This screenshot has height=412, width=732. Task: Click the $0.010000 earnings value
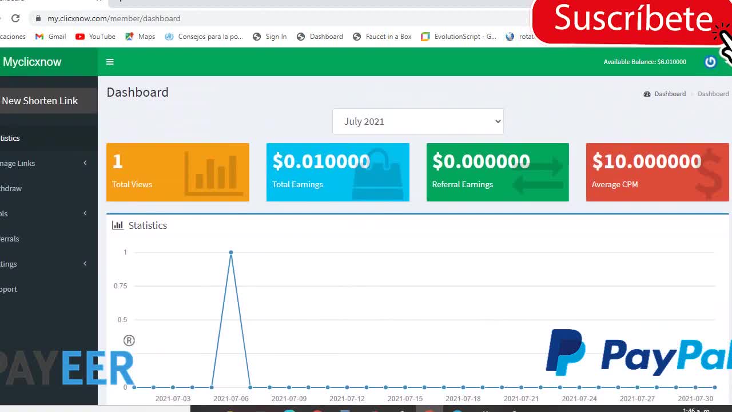click(x=321, y=161)
